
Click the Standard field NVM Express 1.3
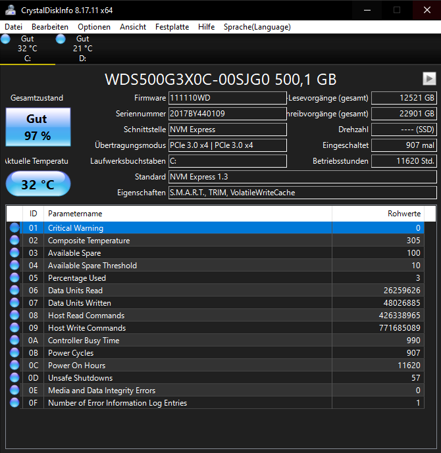pyautogui.click(x=303, y=177)
